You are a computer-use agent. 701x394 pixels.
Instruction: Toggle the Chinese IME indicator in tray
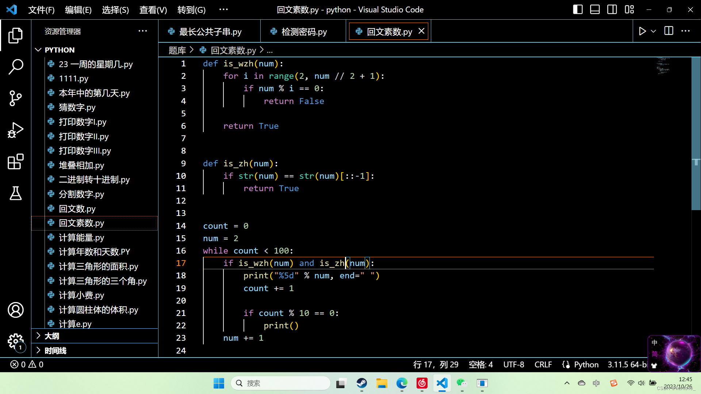pyautogui.click(x=596, y=383)
